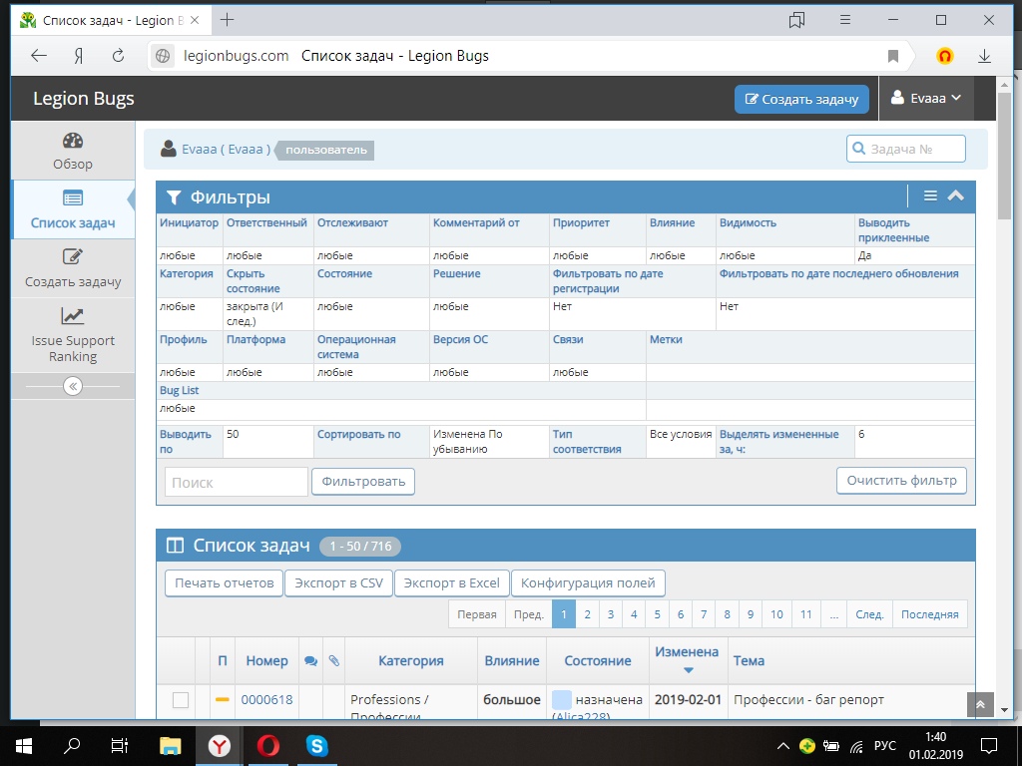Click Экспорт в CSV button
The image size is (1022, 766).
point(339,582)
